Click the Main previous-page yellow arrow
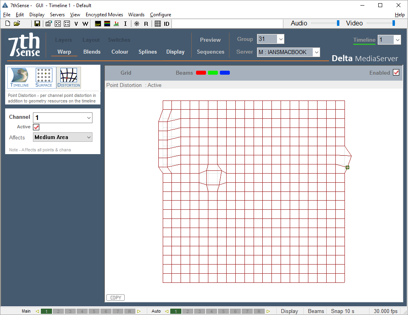This screenshot has height=315, width=408. [37, 311]
